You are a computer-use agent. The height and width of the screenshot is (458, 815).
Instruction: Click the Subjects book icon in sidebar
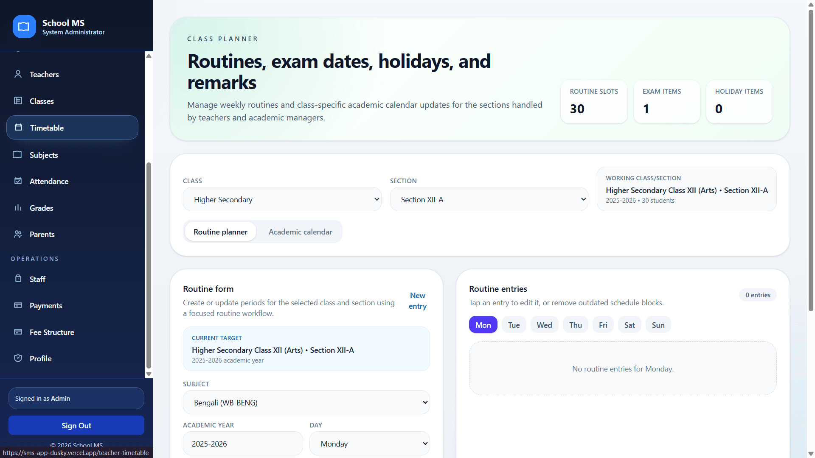point(17,155)
